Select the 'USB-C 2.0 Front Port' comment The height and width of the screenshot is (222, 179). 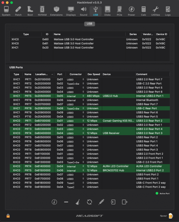149,162
